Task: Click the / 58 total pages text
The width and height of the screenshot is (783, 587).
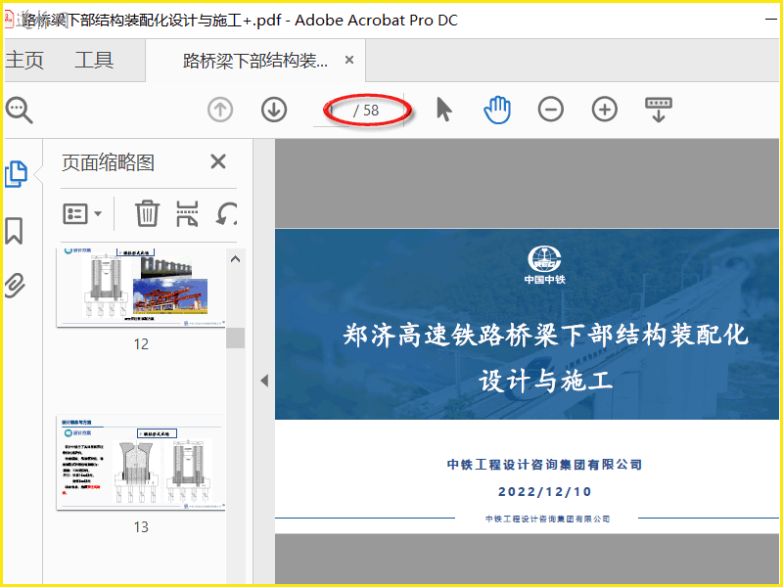Action: click(366, 111)
